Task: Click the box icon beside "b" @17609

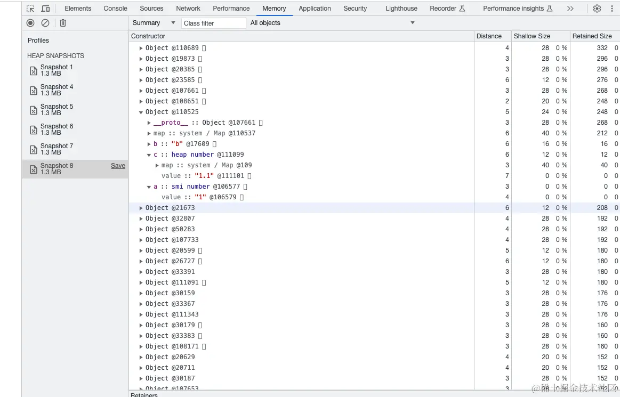Action: point(214,144)
